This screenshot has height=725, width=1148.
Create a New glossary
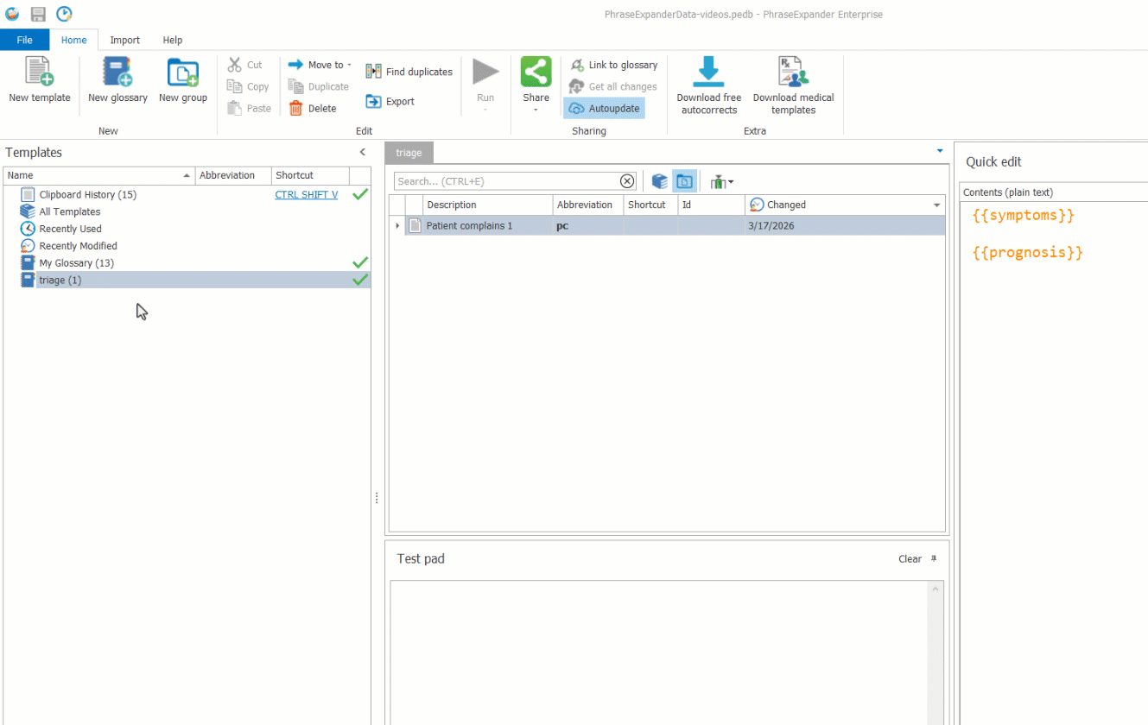pyautogui.click(x=117, y=79)
